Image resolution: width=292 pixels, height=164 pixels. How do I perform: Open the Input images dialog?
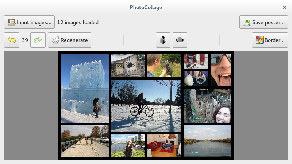[30, 22]
